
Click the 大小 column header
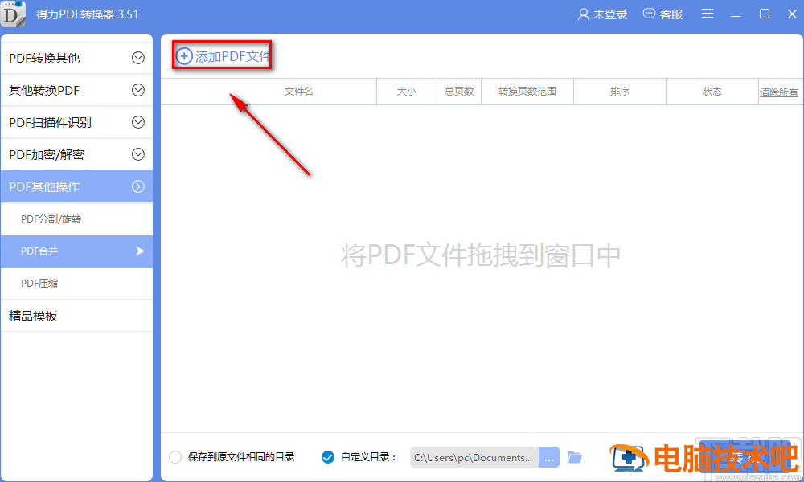click(407, 91)
